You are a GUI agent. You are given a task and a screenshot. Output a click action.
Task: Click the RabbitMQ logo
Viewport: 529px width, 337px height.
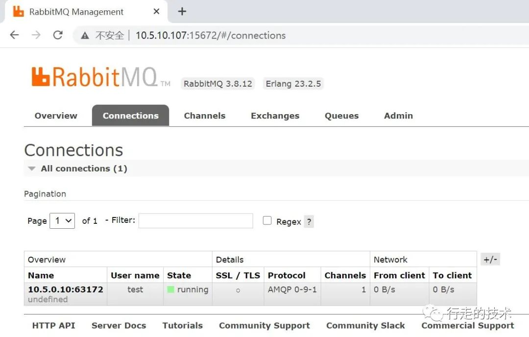click(101, 76)
